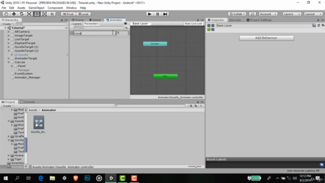The width and height of the screenshot is (325, 183).
Task: Open the custom editor tools icon
Action: pyautogui.click(x=52, y=14)
